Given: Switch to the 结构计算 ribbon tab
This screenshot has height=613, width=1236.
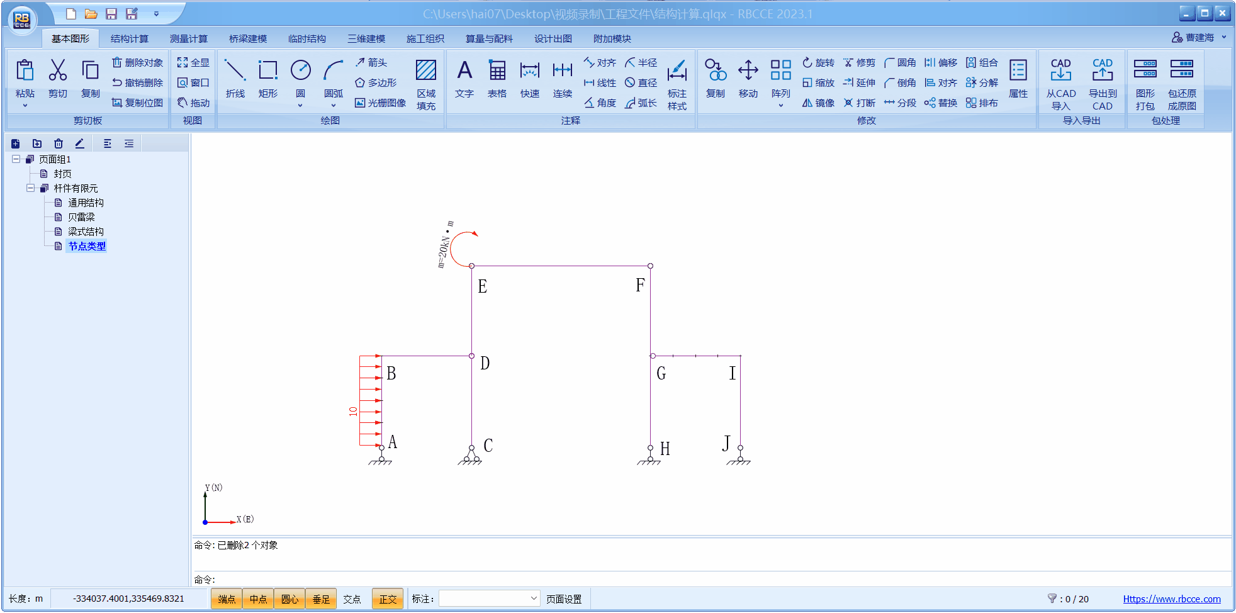Looking at the screenshot, I should pyautogui.click(x=130, y=38).
